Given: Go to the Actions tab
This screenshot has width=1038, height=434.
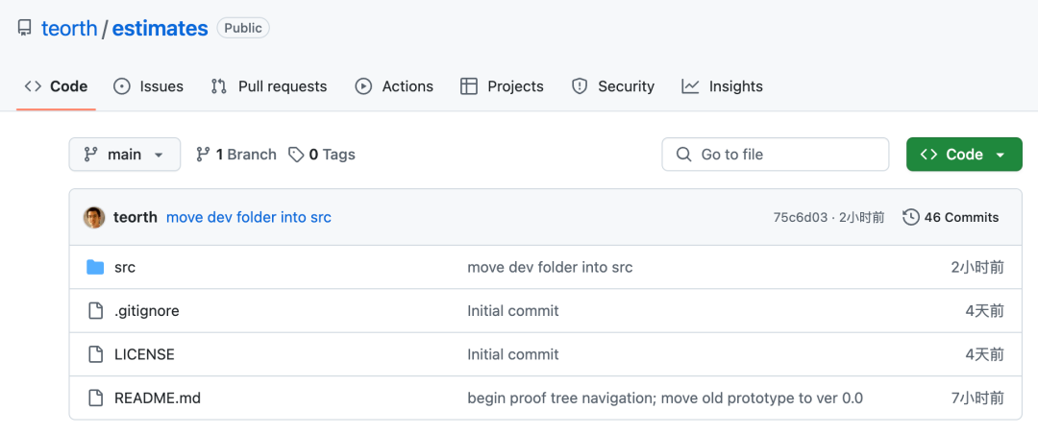Looking at the screenshot, I should click(x=394, y=86).
